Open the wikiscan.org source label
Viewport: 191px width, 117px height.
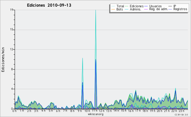point(95,114)
